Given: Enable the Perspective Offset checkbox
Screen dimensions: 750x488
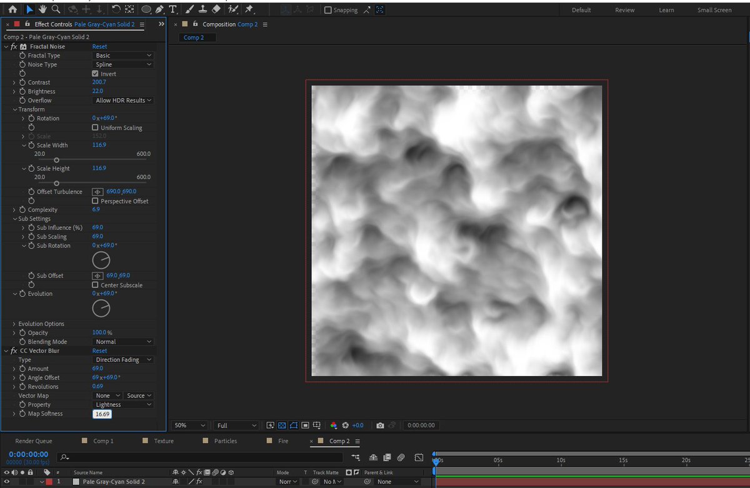Looking at the screenshot, I should (95, 201).
